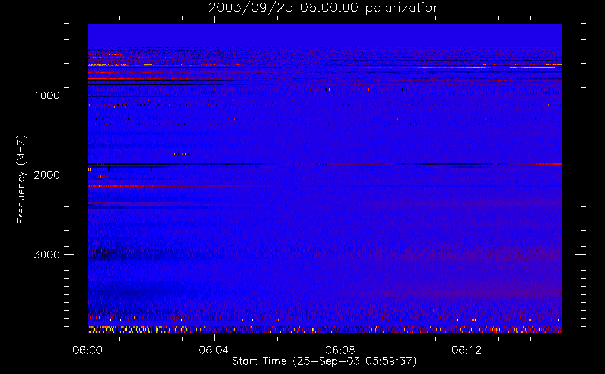Click the 2000 frequency tick label

pyautogui.click(x=47, y=175)
